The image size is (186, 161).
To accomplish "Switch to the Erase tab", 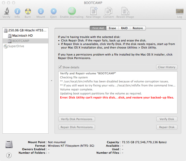I will tap(112, 28).
